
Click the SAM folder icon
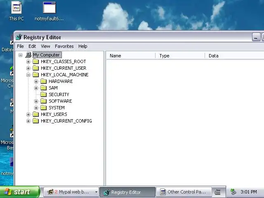point(44,88)
